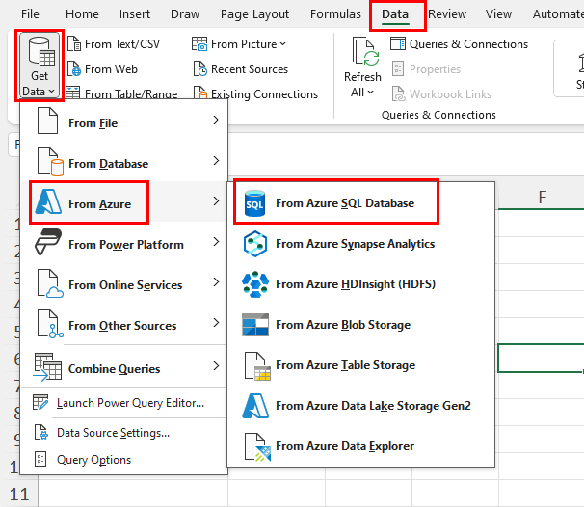Click the Power Platform icon

coord(48,242)
